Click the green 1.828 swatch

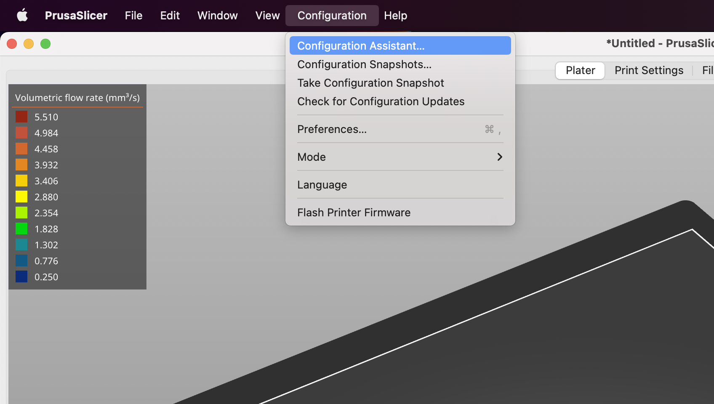[21, 229]
